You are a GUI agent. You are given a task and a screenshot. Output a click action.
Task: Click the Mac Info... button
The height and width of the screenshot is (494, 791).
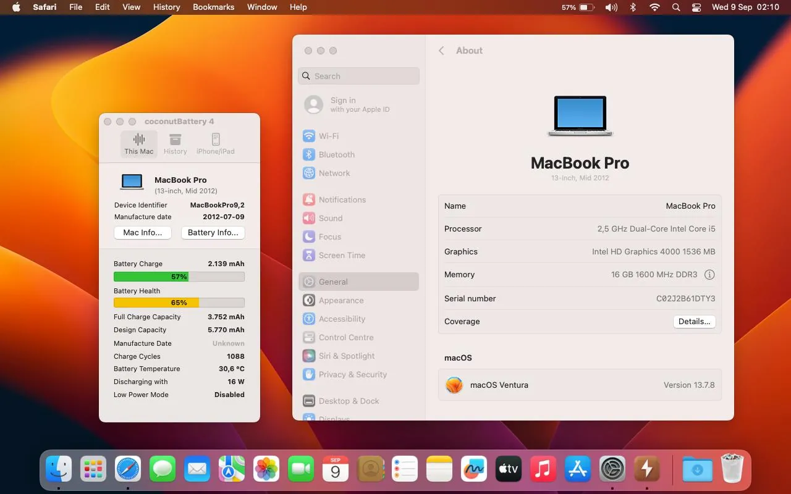click(143, 233)
